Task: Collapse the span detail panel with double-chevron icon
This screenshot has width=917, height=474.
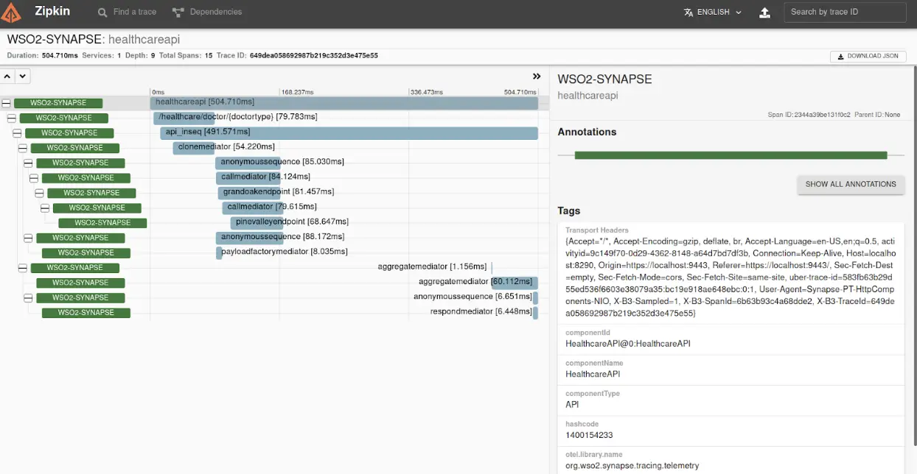Action: (x=537, y=76)
